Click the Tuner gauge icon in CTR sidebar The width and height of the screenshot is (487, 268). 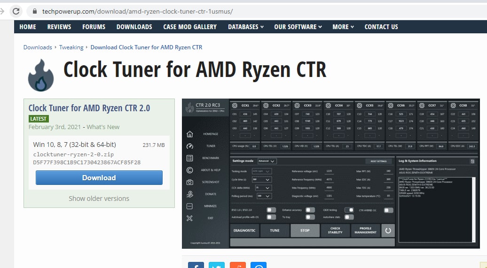(x=190, y=146)
